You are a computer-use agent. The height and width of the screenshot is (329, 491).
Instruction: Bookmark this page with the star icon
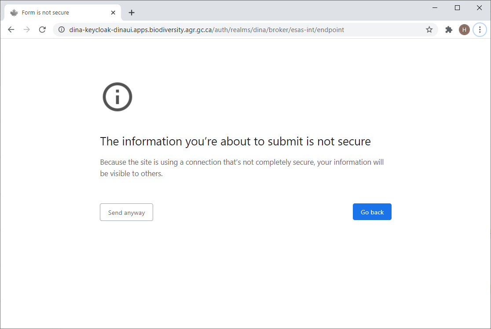[429, 30]
